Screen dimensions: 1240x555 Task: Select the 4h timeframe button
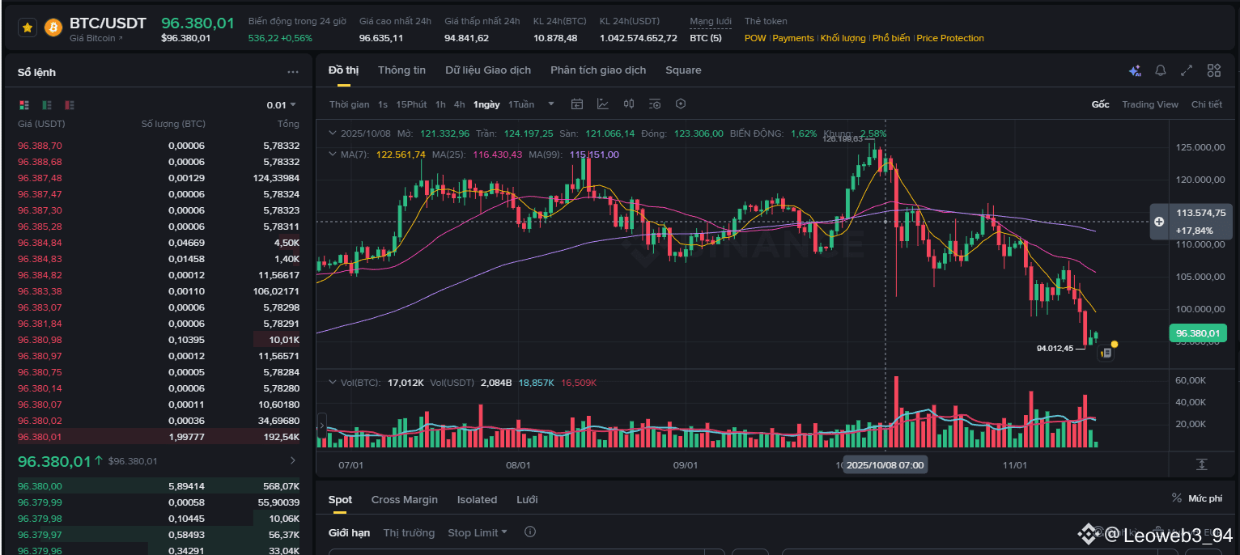pos(459,104)
